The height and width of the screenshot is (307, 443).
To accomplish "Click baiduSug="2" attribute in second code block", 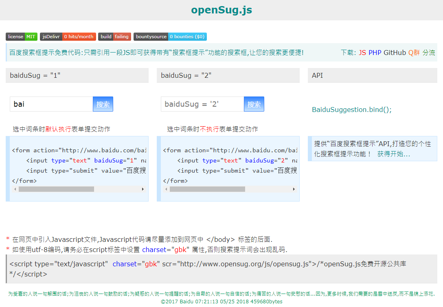I will (267, 160).
